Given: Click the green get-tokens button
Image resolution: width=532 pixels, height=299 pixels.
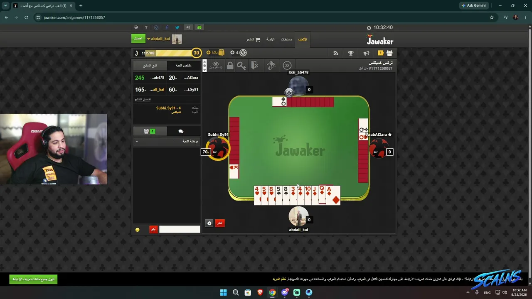Looking at the screenshot, I should [138, 39].
